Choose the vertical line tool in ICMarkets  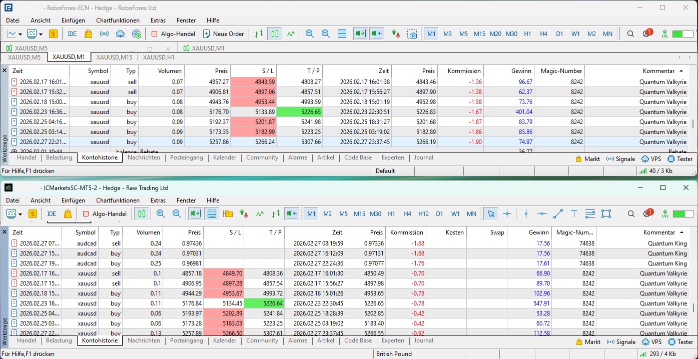click(526, 214)
